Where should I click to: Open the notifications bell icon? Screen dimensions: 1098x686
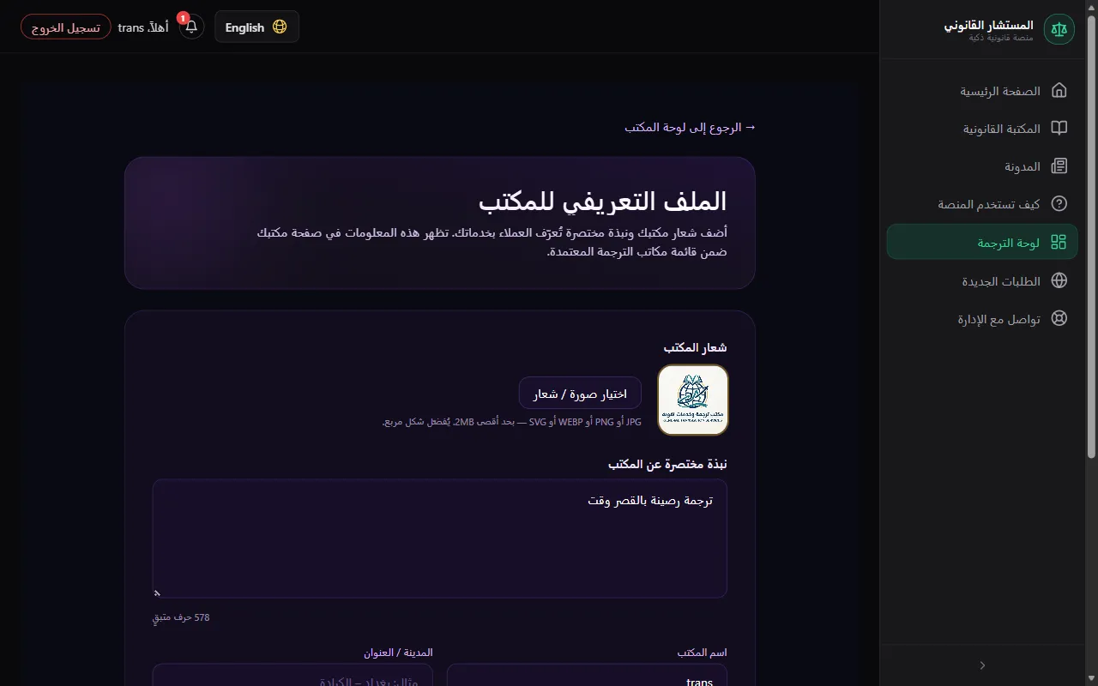[x=191, y=27]
